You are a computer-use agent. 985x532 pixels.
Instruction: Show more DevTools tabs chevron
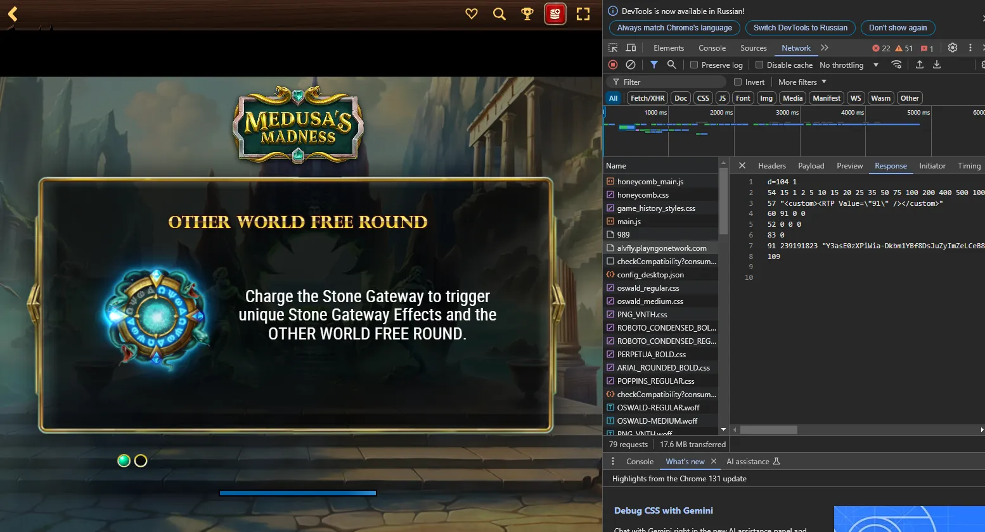[825, 47]
